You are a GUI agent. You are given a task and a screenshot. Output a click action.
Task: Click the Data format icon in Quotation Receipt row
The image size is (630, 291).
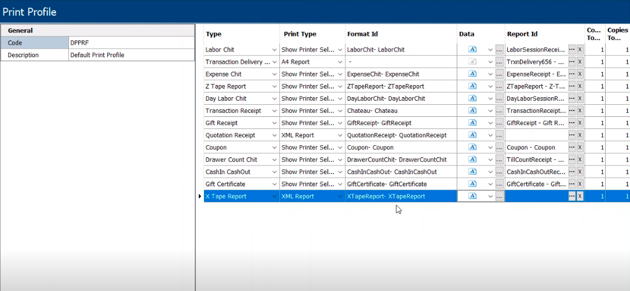[472, 135]
